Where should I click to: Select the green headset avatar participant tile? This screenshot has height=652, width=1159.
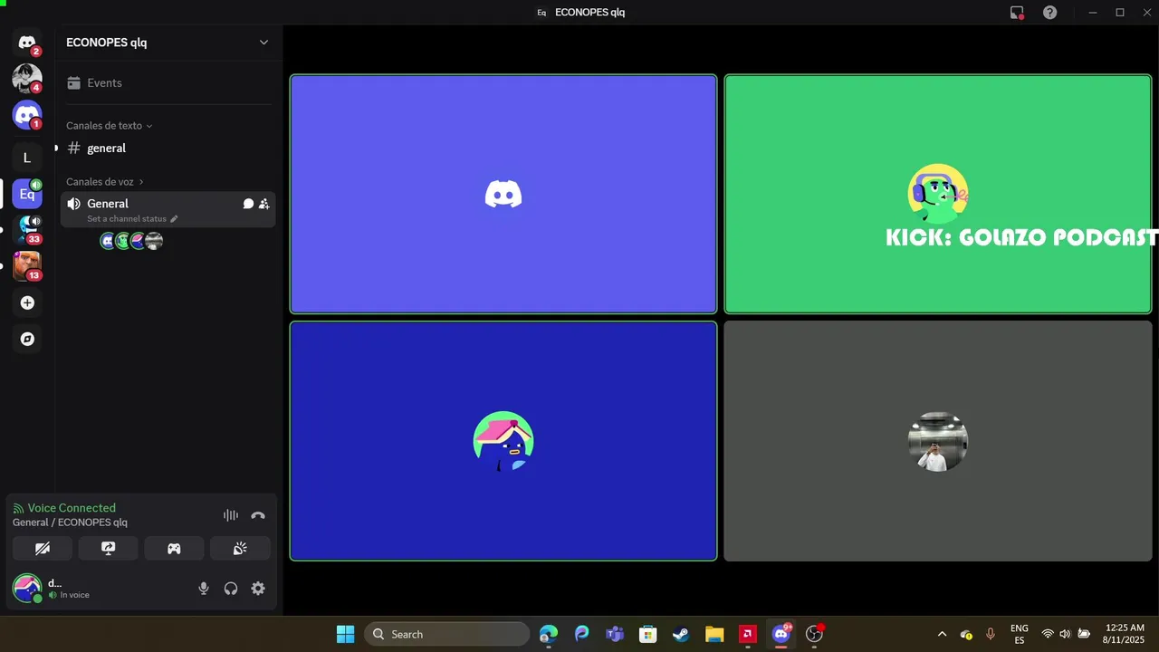[x=938, y=194]
